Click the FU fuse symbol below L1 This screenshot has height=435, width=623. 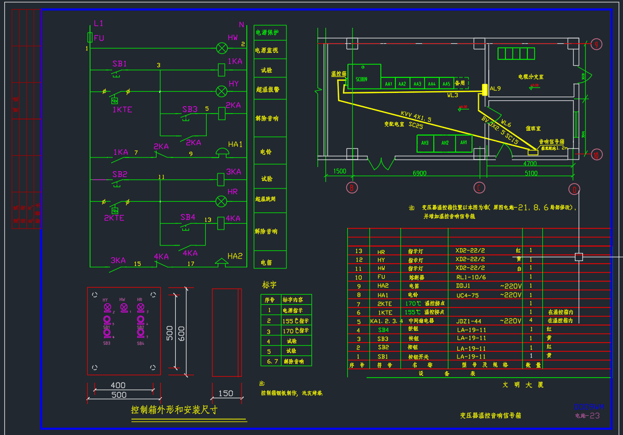tap(90, 37)
